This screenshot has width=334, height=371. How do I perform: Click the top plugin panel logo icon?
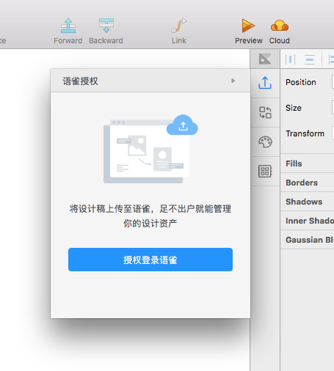(265, 59)
